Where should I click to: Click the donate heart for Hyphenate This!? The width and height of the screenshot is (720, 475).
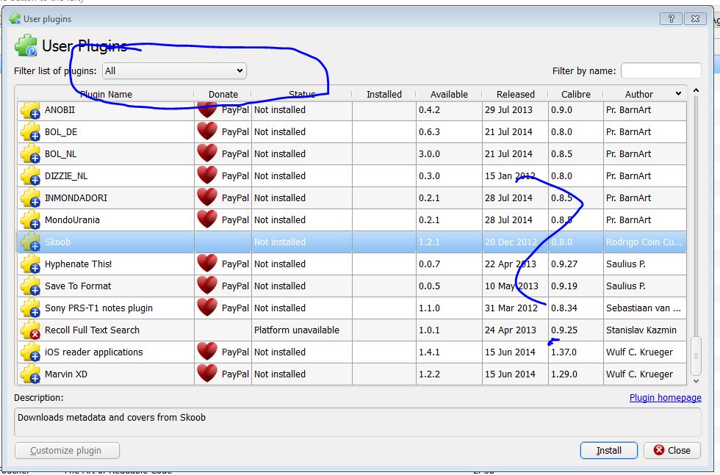tap(207, 264)
